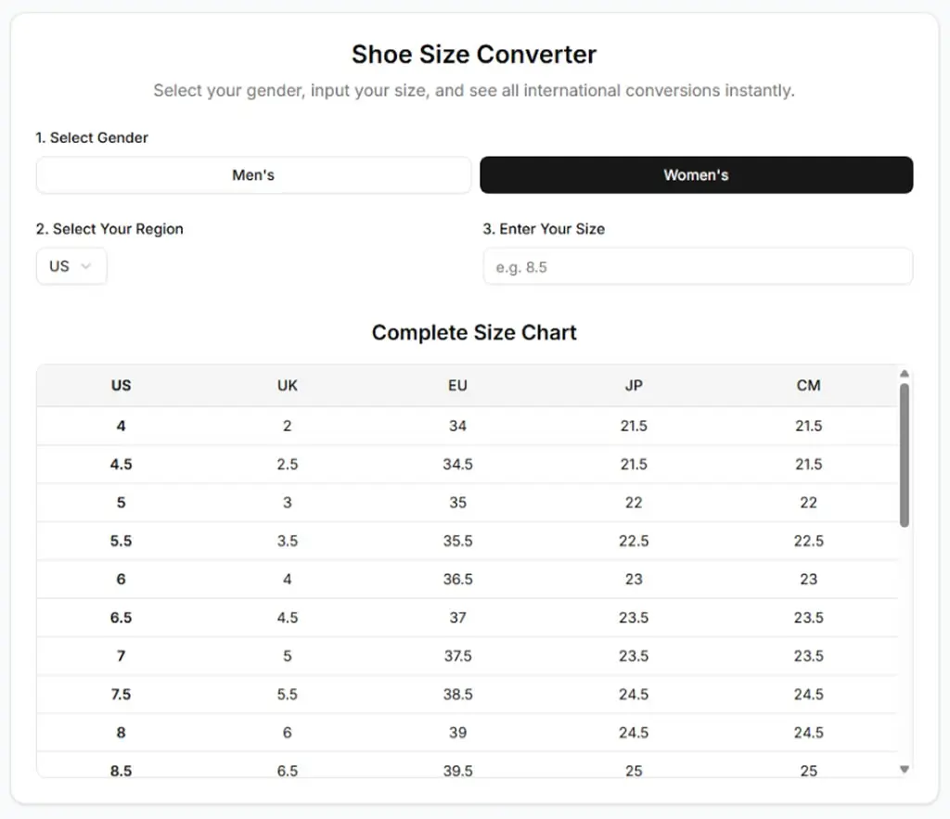Click the US column header

click(122, 386)
